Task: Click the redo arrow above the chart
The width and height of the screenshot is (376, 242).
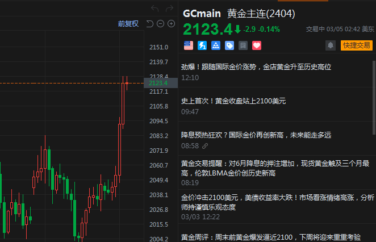Action: pos(169,9)
